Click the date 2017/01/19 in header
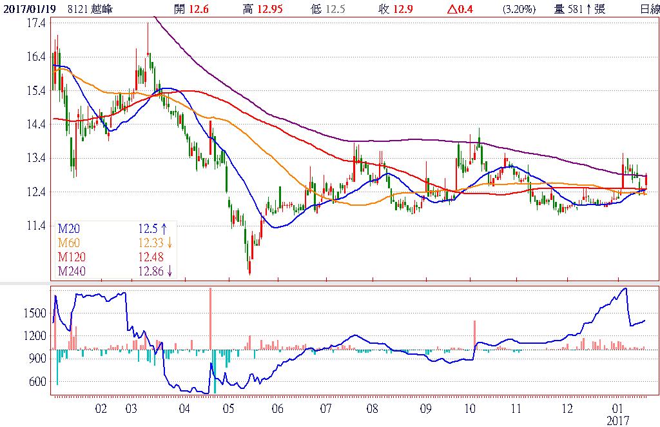This screenshot has width=660, height=427. [26, 9]
